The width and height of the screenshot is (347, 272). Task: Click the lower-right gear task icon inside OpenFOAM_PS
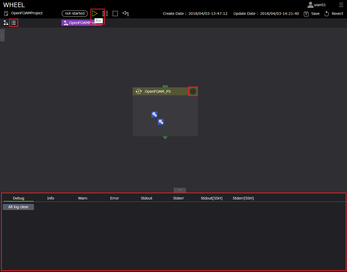161,122
